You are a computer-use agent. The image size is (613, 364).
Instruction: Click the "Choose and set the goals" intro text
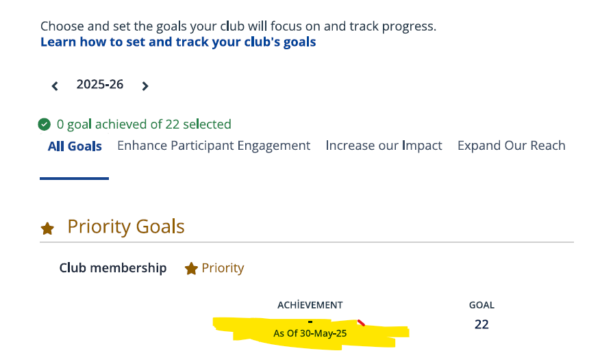(x=238, y=27)
